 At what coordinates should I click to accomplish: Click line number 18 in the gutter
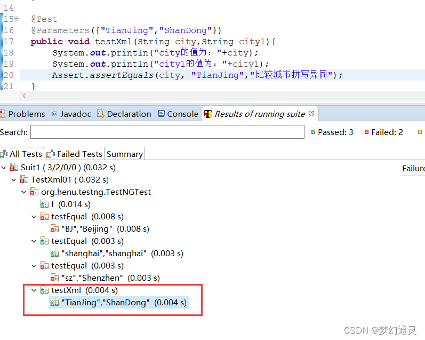[x=9, y=52]
